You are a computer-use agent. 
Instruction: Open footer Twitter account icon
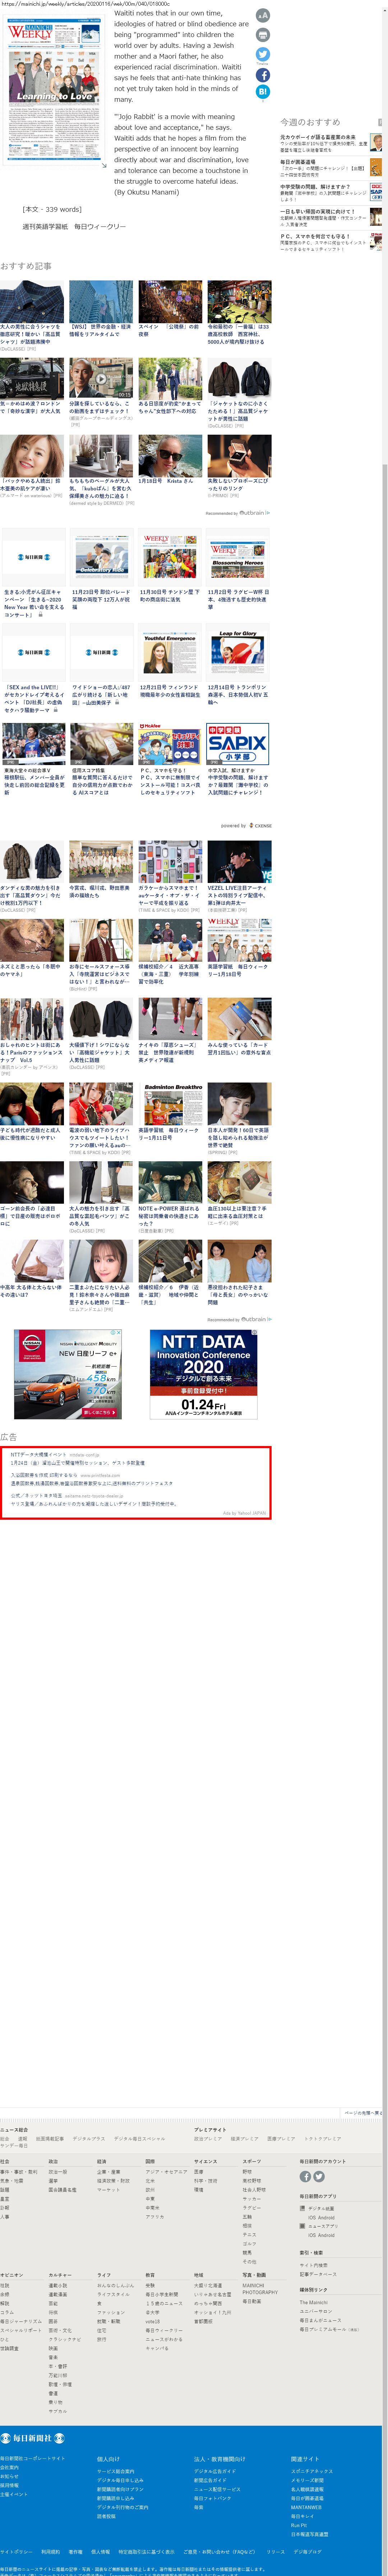click(x=319, y=2177)
